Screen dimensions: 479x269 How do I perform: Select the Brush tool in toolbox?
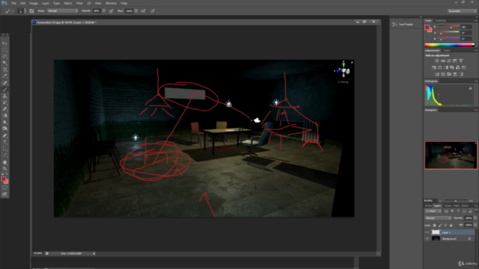[x=4, y=90]
